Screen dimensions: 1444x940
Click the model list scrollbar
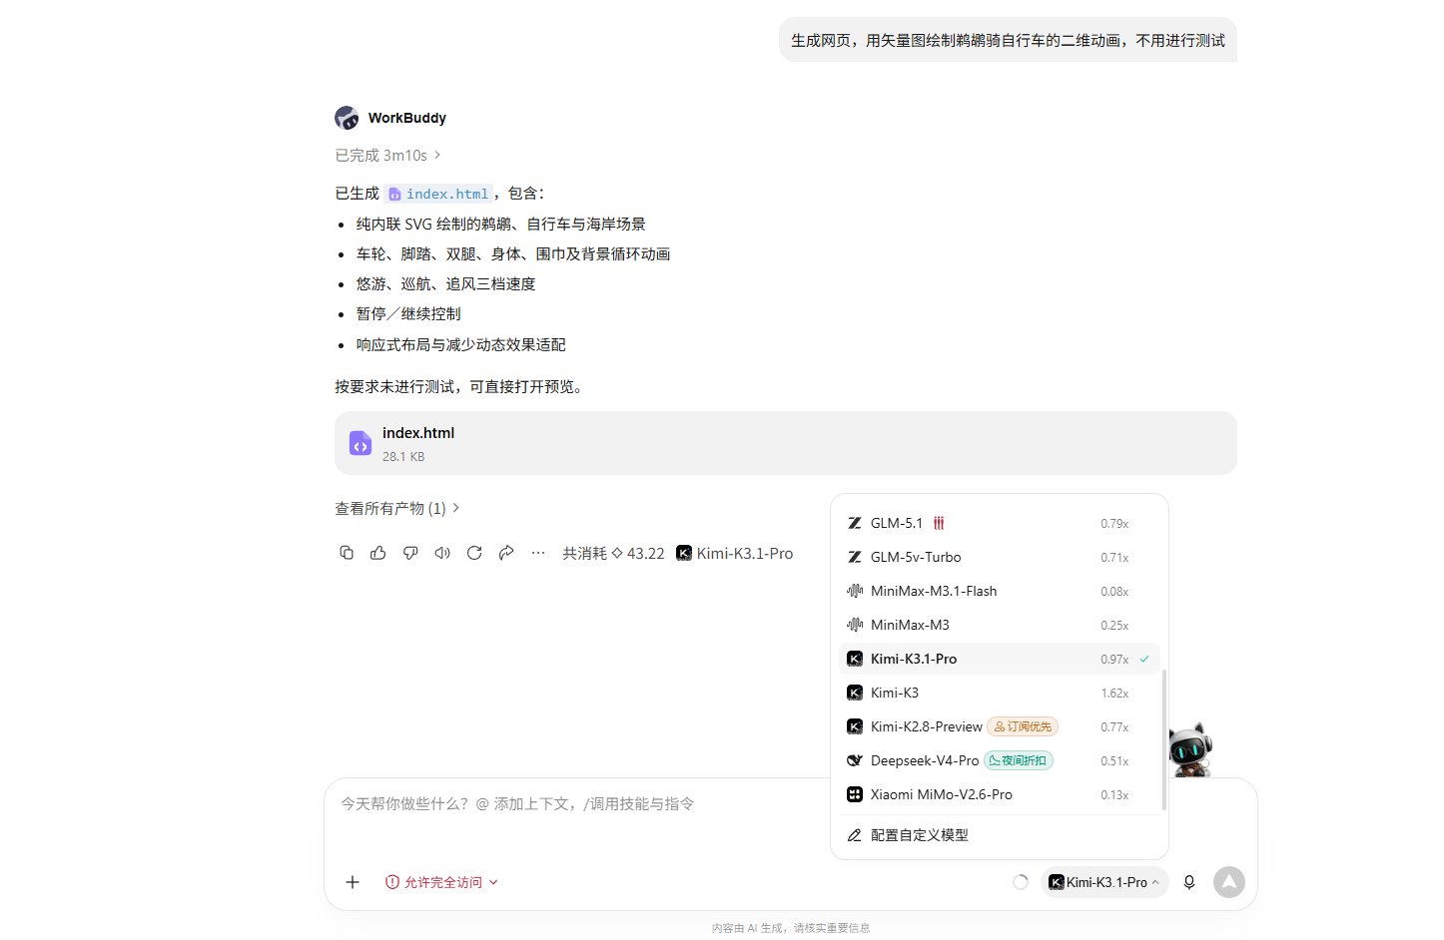(x=1164, y=739)
